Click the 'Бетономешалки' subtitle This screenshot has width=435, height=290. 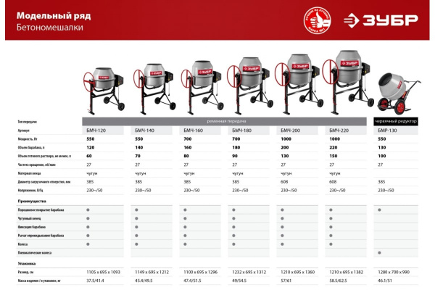pos(50,28)
